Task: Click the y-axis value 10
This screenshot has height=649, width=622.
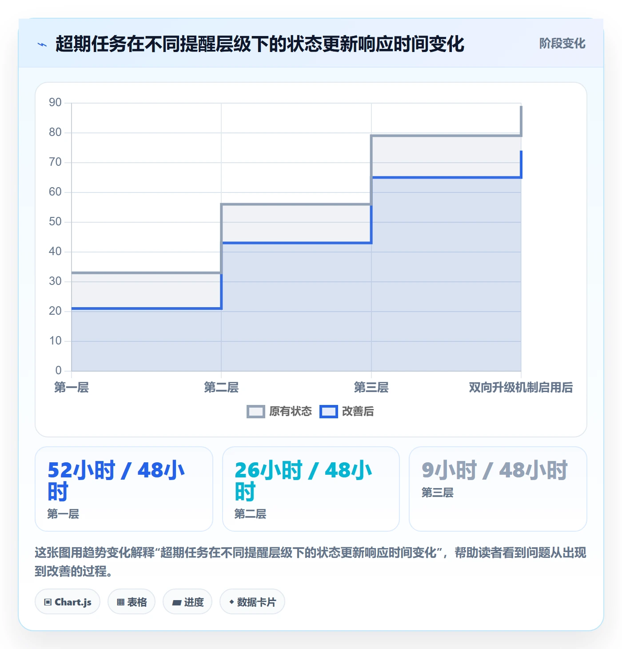Action: tap(56, 341)
